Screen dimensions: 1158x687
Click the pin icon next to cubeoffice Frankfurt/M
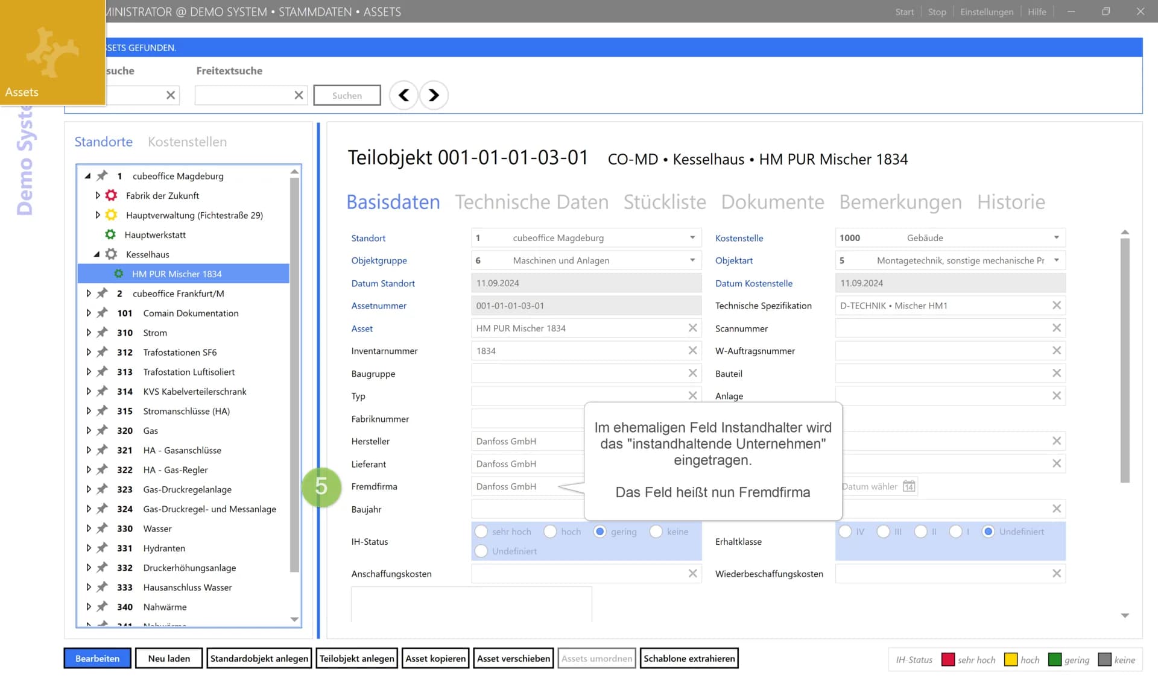pyautogui.click(x=103, y=293)
